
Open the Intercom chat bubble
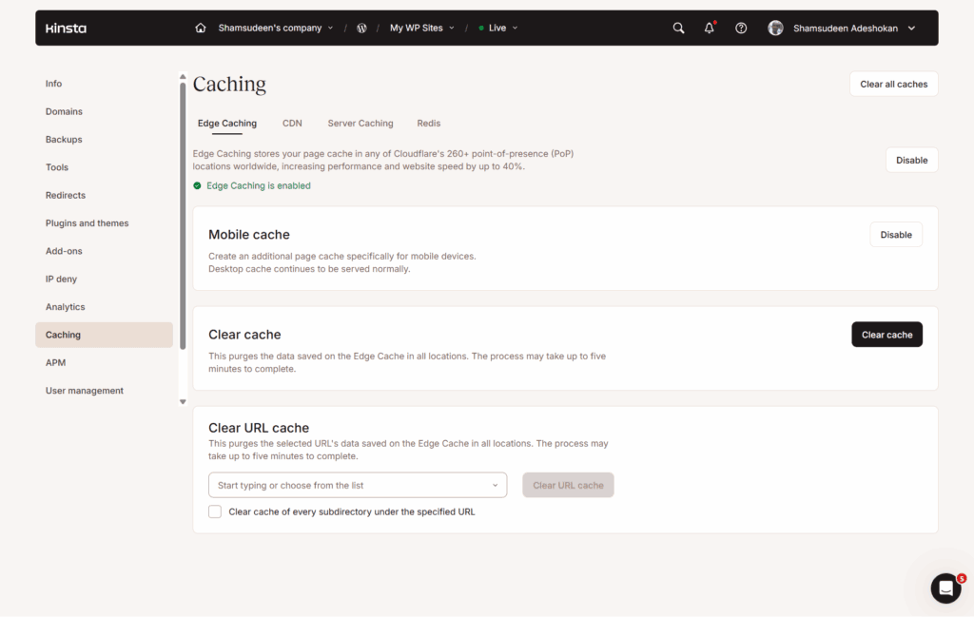945,588
